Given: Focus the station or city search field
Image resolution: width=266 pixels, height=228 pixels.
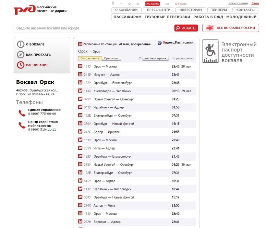Looking at the screenshot, I should (94, 28).
